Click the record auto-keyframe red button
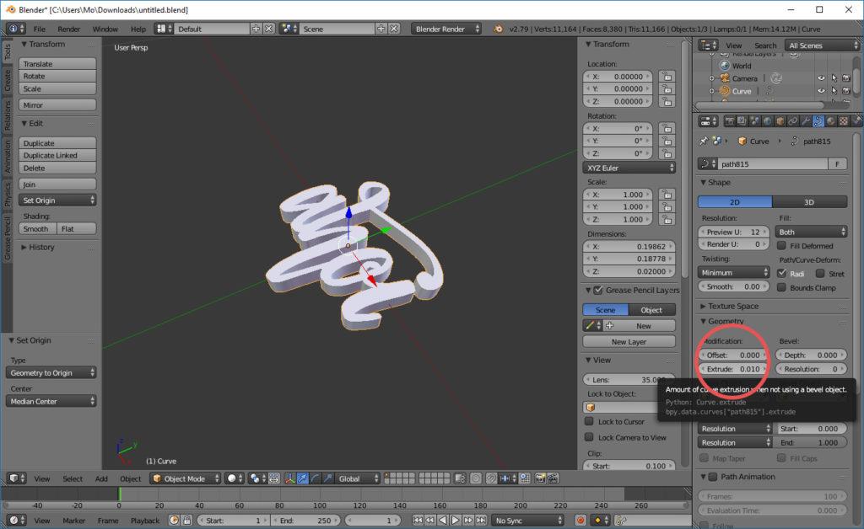This screenshot has height=529, width=864. [580, 521]
